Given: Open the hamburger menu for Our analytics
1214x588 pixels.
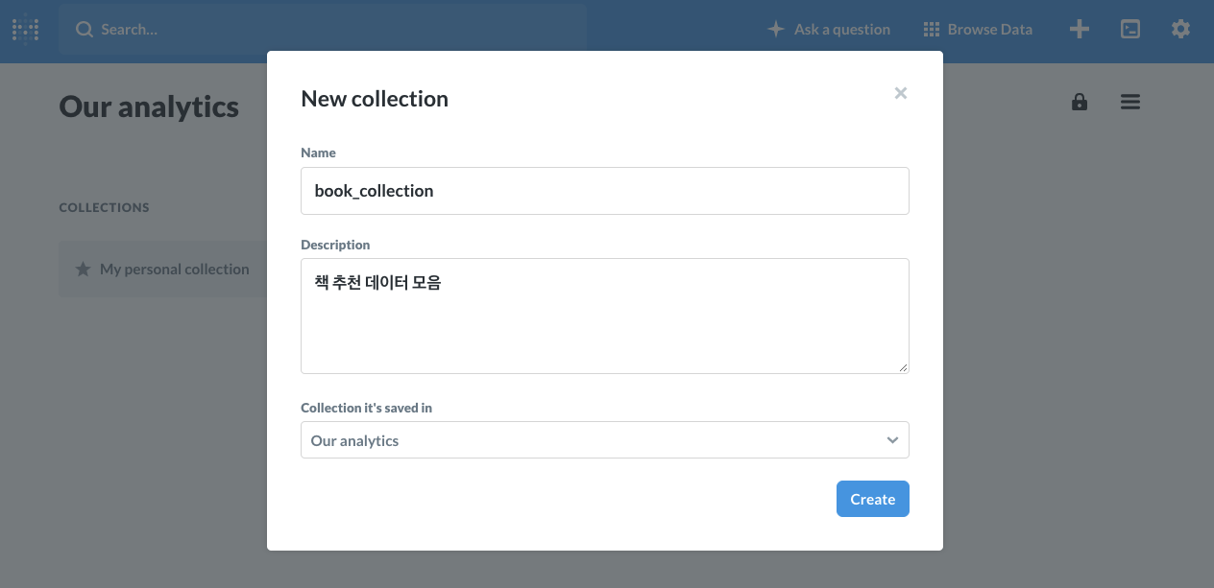Looking at the screenshot, I should (x=1130, y=102).
